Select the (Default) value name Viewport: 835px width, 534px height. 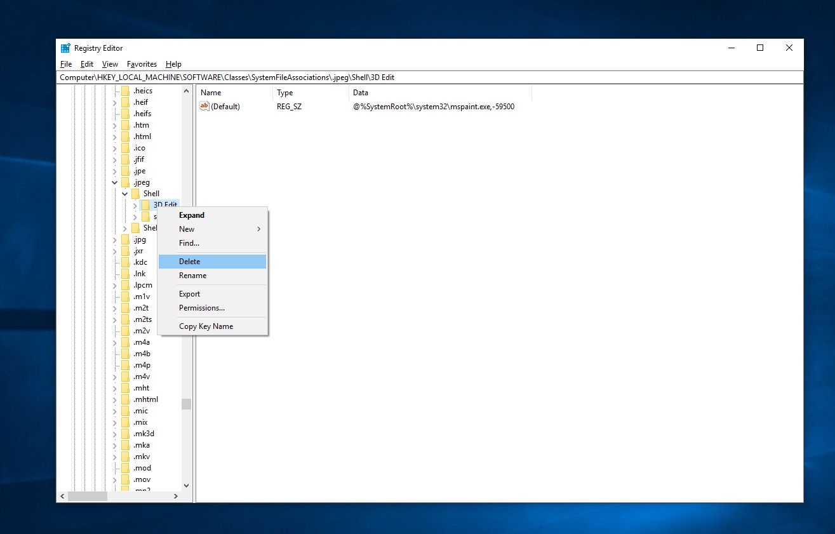click(225, 107)
